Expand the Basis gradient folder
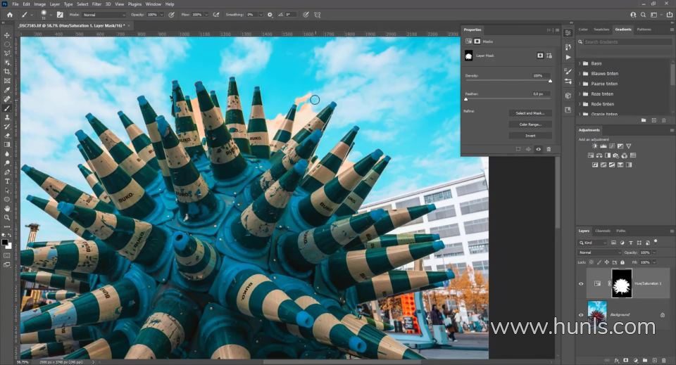 pos(580,63)
